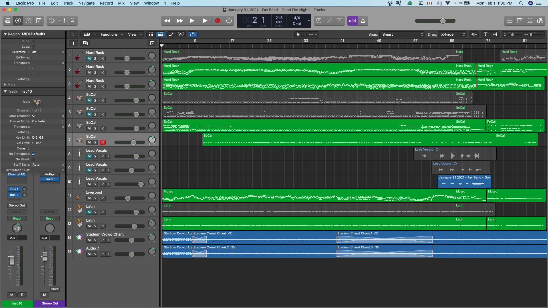Toggle the Region Mute checkbox
548x308 pixels.
click(33, 41)
